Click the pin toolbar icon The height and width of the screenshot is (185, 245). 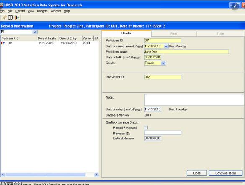[x=5, y=18]
